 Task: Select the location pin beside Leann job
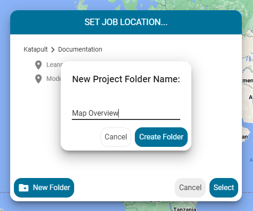click(38, 65)
